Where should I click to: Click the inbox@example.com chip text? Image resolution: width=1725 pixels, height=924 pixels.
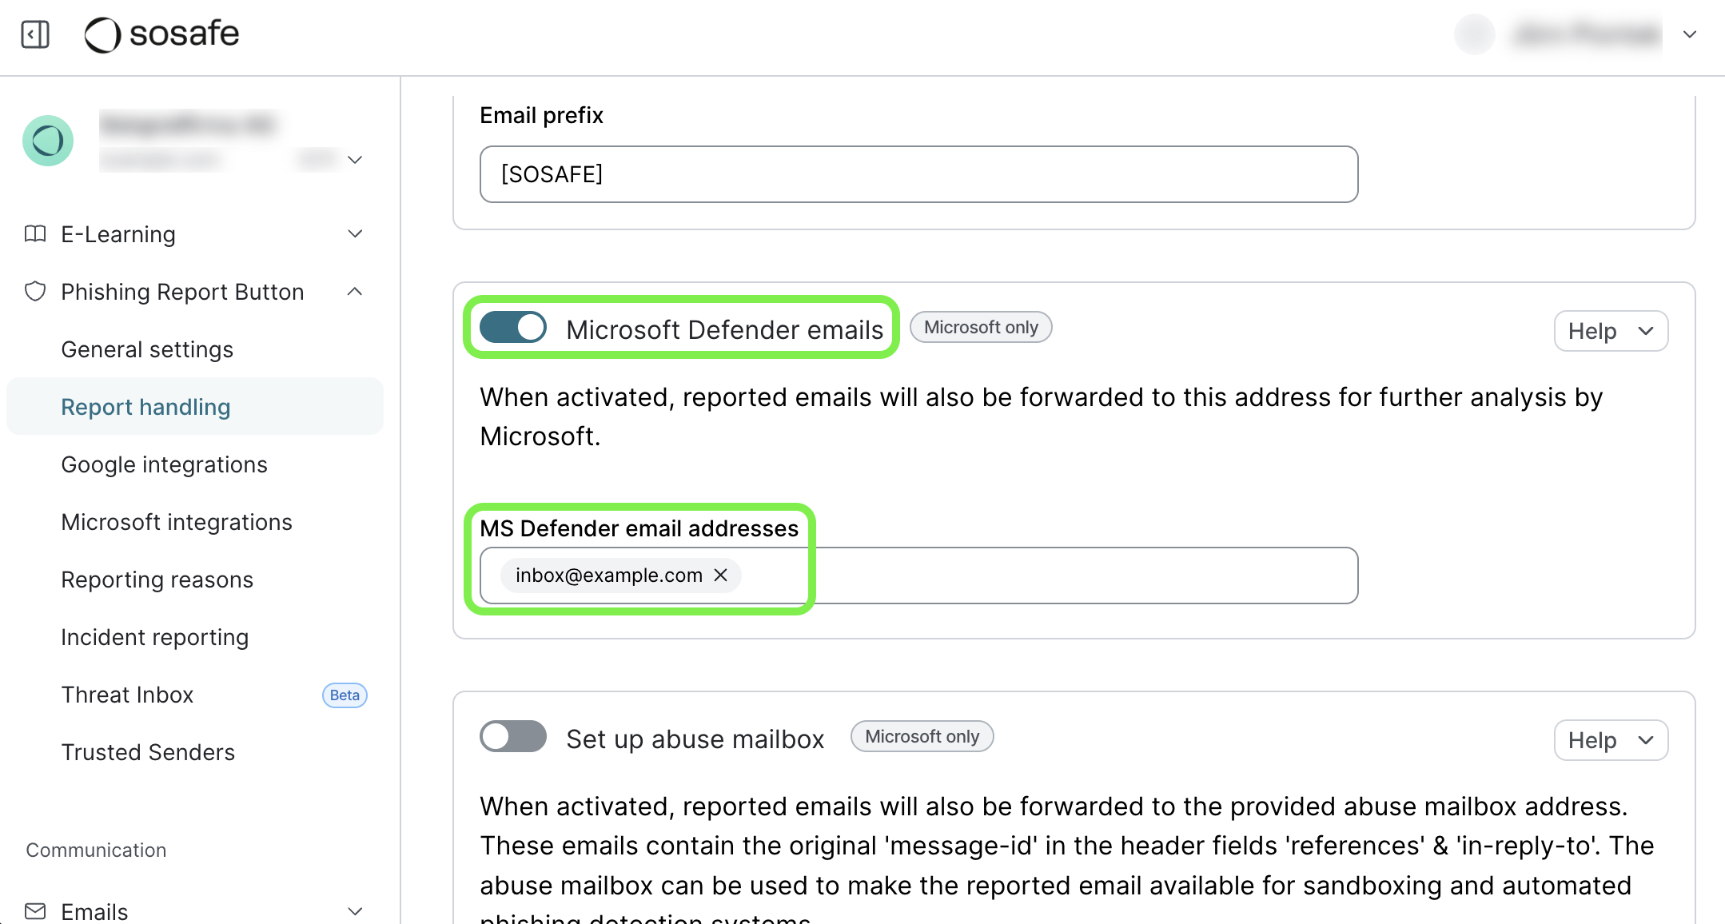pos(609,575)
